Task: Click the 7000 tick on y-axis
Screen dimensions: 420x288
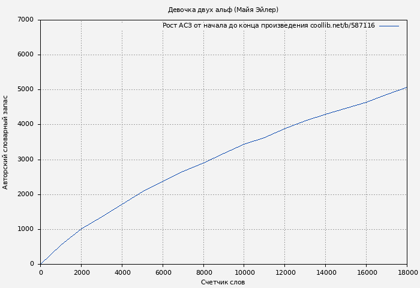Action: (26, 20)
